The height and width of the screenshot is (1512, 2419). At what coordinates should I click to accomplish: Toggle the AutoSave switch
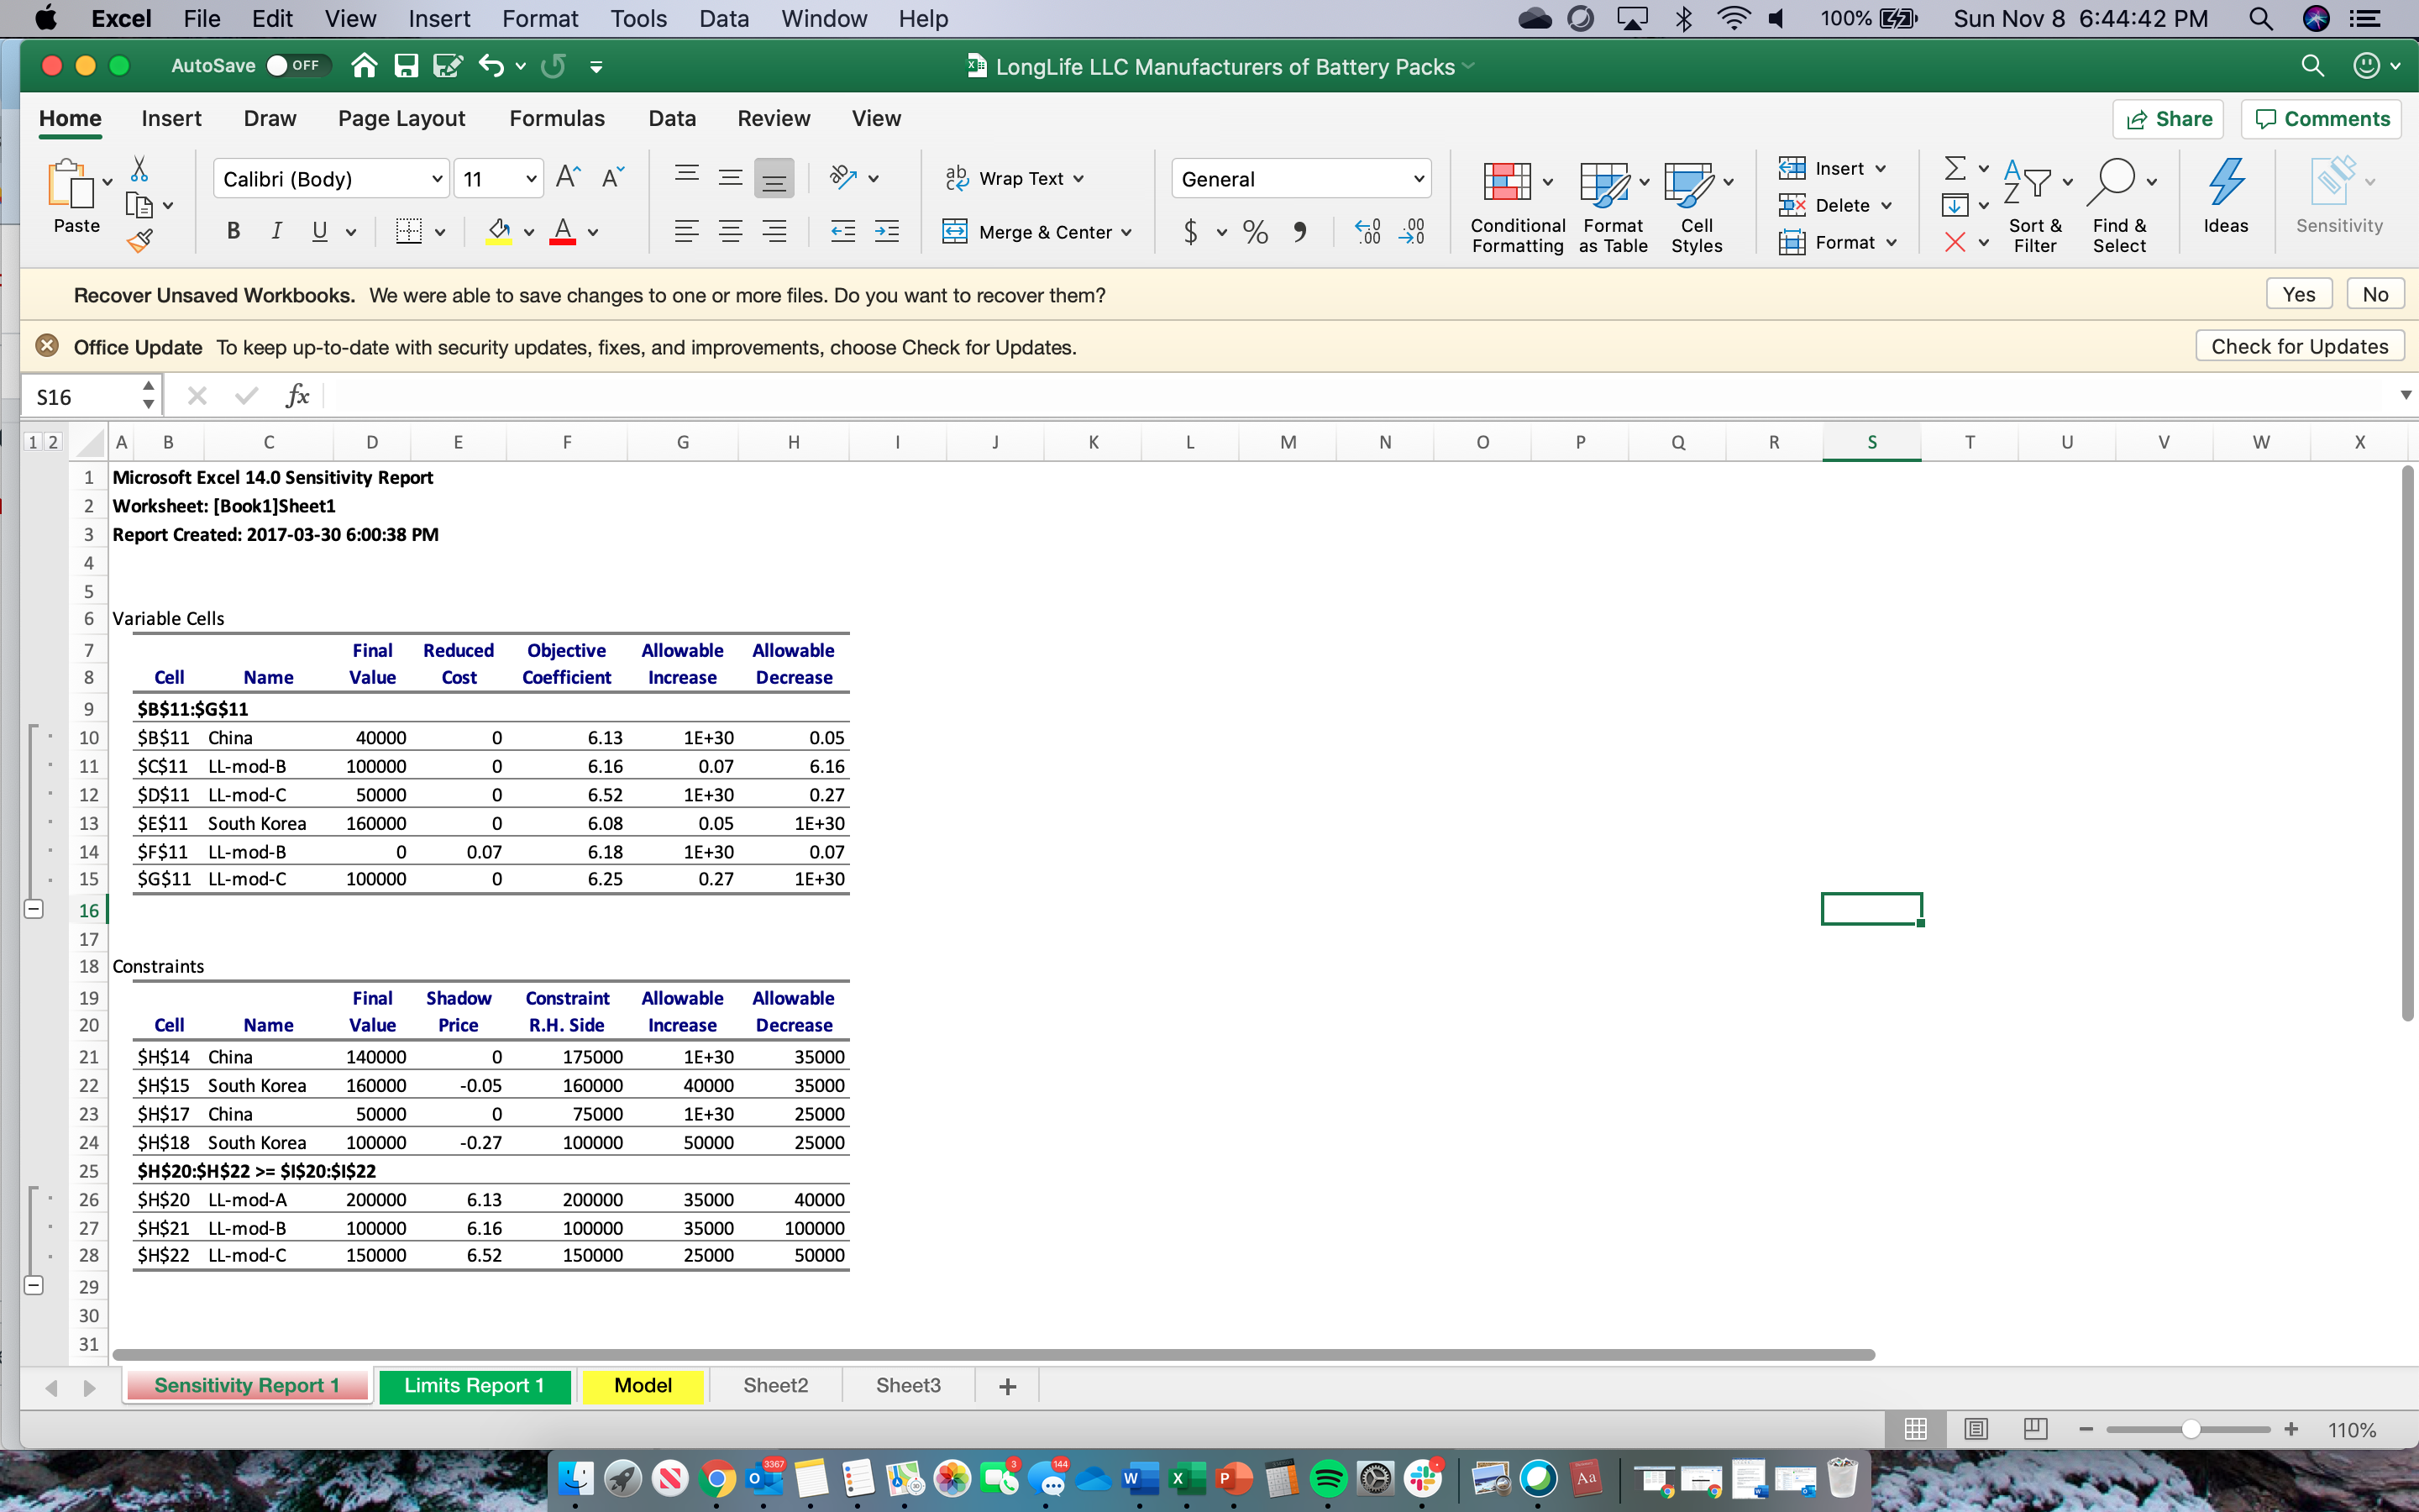(296, 66)
